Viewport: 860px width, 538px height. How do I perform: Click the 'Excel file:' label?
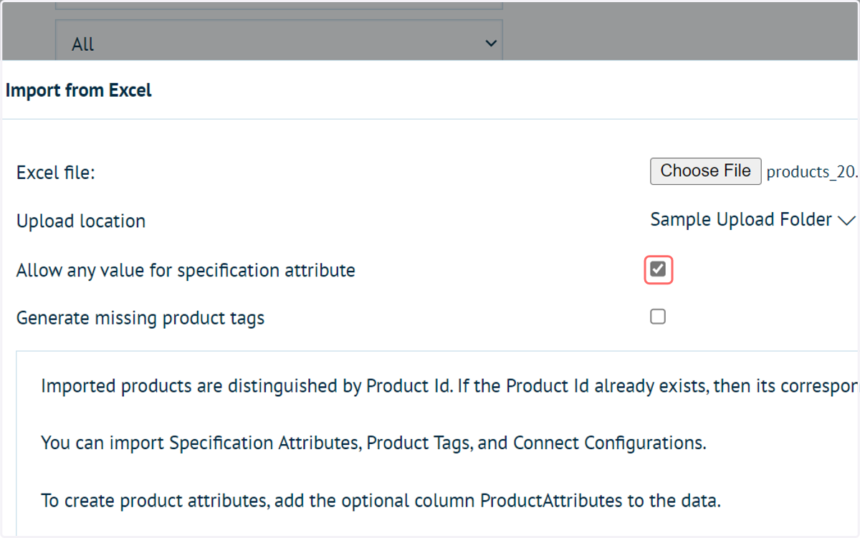point(56,173)
